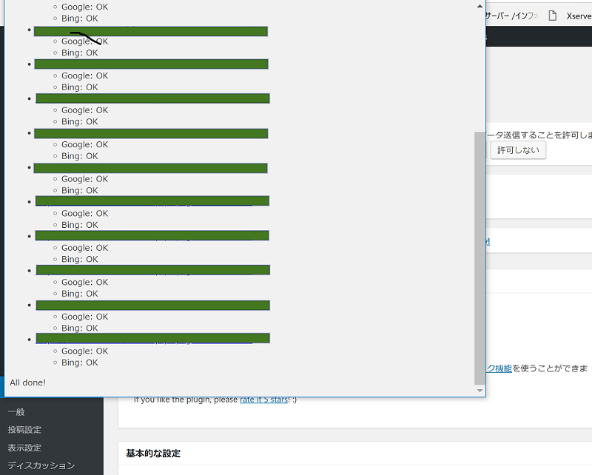Screen dimensions: 592x475
Task: Open ディスカッション settings in the sidebar
Action: (41, 465)
